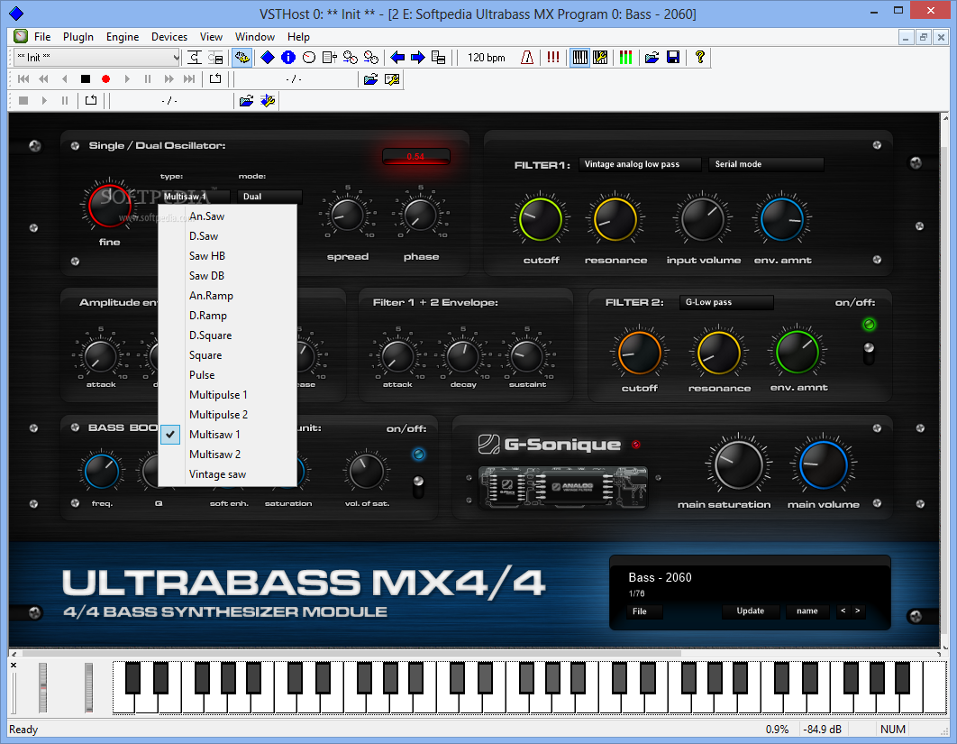This screenshot has height=744, width=957.
Task: Open the player toolbar folder icon
Action: click(370, 78)
